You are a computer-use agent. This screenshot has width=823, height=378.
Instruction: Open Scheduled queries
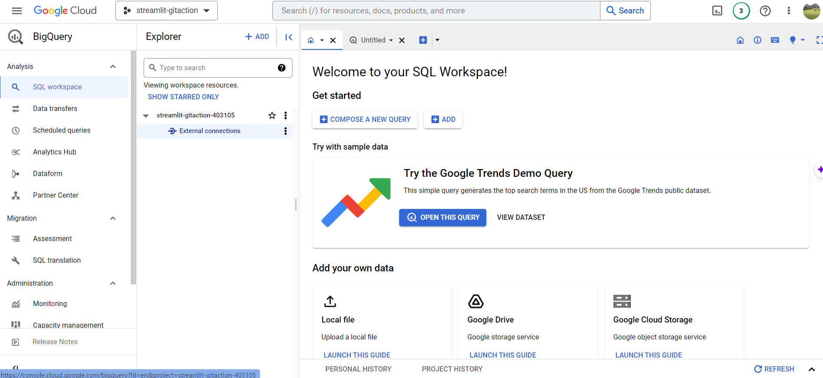coord(64,130)
